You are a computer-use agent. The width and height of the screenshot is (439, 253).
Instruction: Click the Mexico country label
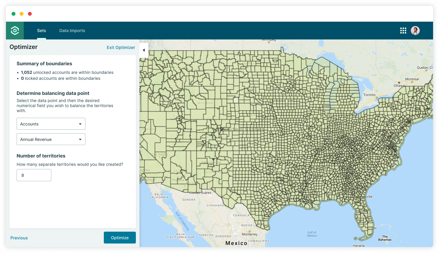coord(236,243)
